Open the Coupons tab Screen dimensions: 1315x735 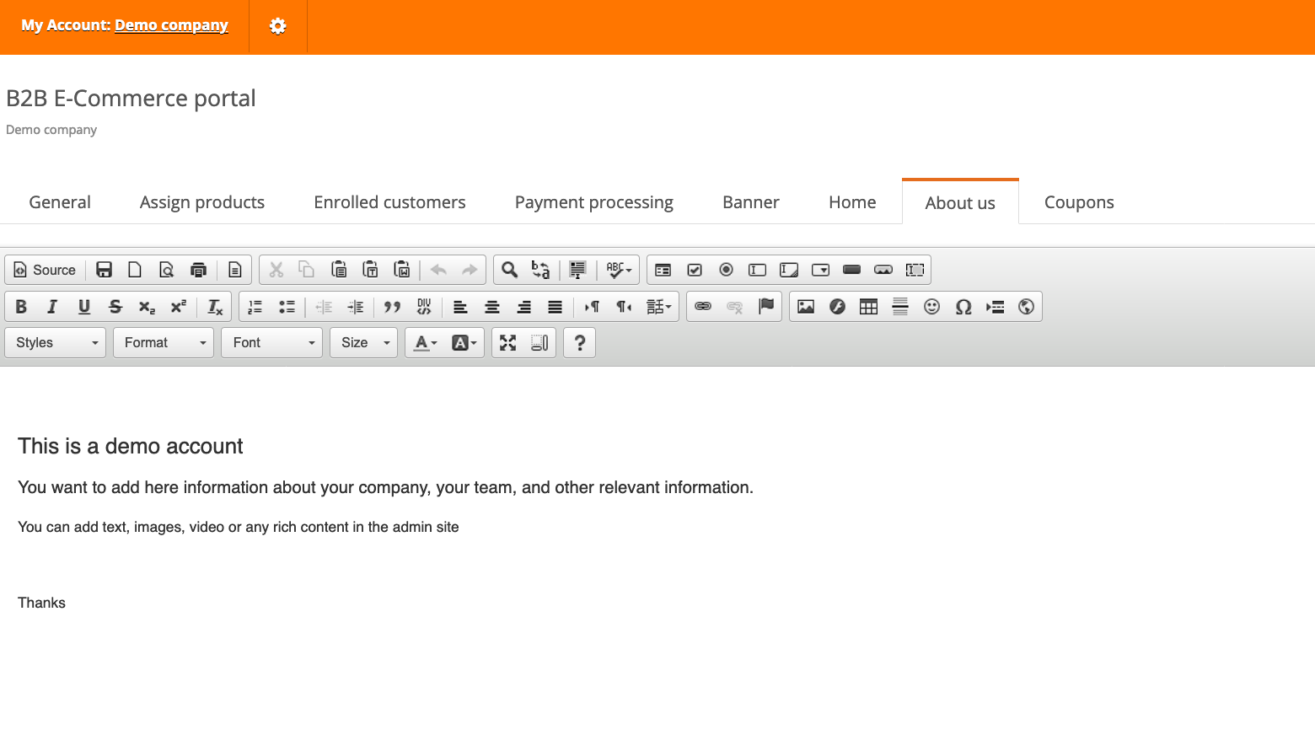click(x=1078, y=202)
